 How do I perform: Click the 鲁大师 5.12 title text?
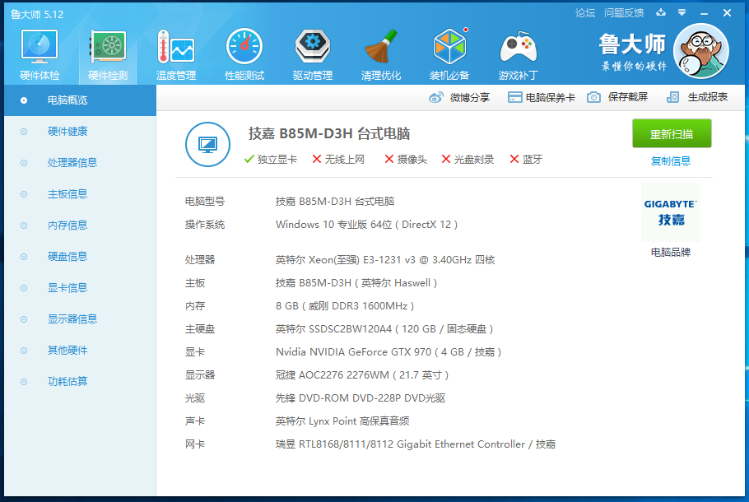(37, 14)
